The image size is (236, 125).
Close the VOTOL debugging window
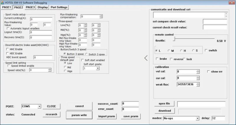click(x=232, y=3)
